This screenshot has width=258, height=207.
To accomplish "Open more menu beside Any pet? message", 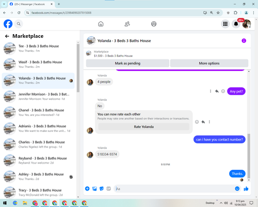I will [x=211, y=91].
